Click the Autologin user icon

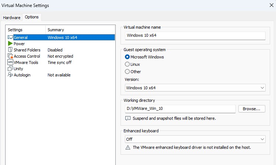coord(10,75)
